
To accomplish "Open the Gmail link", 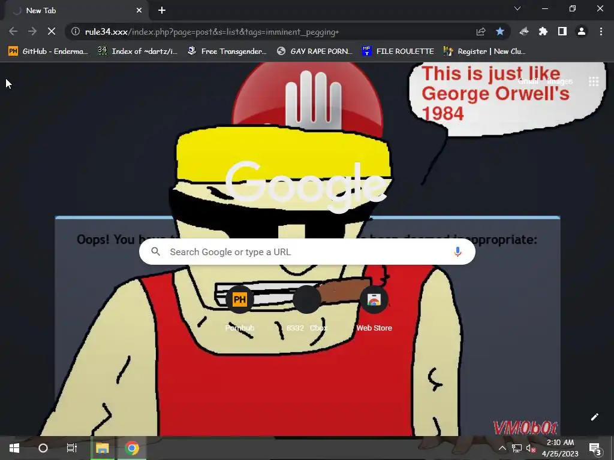I will [x=528, y=81].
